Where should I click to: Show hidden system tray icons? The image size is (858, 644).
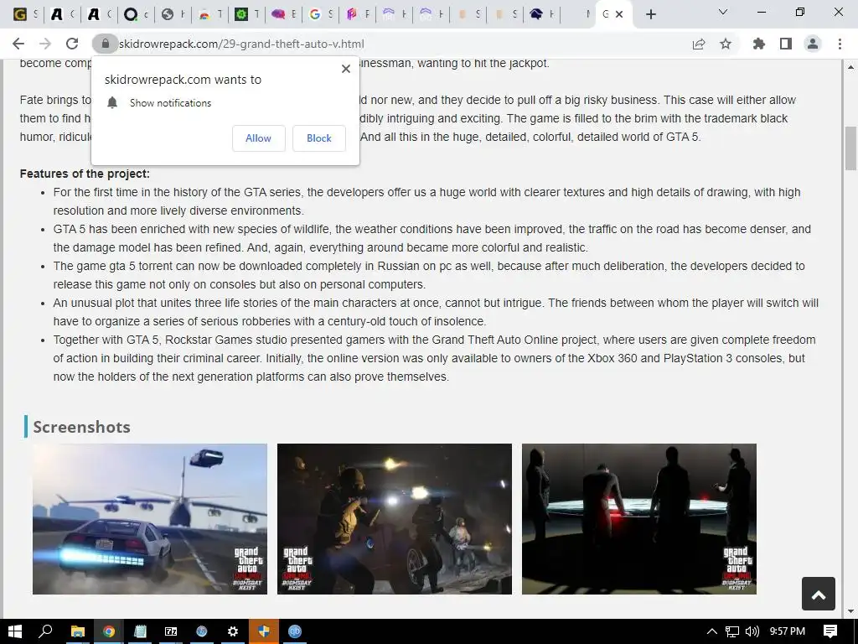[712, 631]
